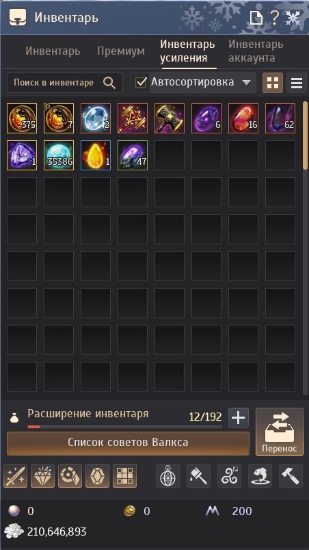Switch to grid view layout
Image resolution: width=309 pixels, height=550 pixels.
273,83
